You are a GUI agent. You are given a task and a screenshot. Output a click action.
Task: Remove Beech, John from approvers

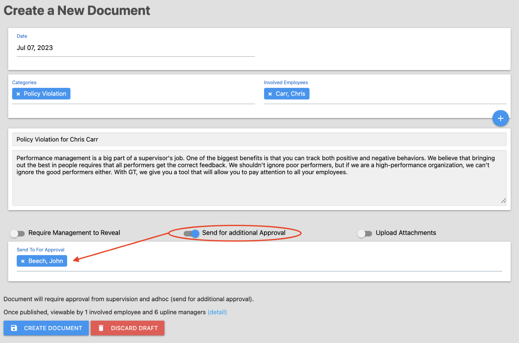[23, 261]
